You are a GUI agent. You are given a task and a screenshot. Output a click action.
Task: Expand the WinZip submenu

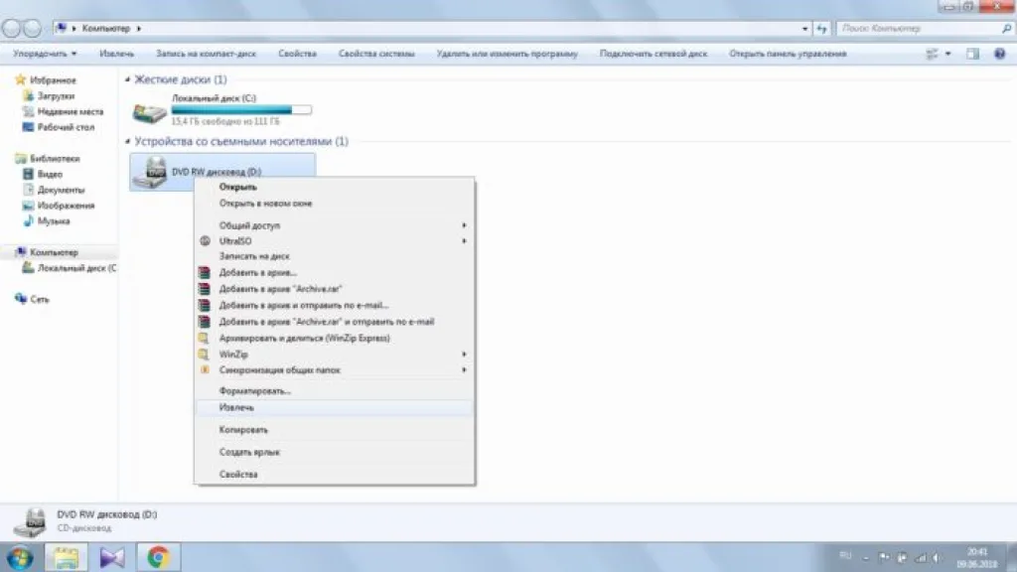[x=334, y=355]
